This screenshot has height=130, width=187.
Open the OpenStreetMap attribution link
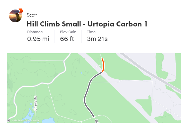click(31, 120)
